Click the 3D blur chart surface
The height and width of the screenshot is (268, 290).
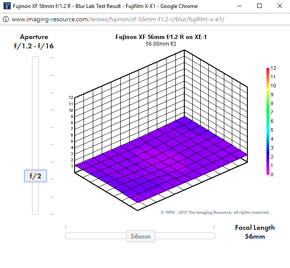161,159
